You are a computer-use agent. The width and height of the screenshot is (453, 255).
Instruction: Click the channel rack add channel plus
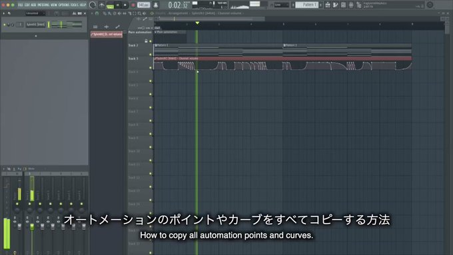point(36,36)
